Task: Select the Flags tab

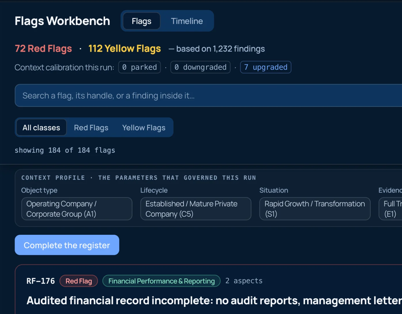Action: pos(142,21)
